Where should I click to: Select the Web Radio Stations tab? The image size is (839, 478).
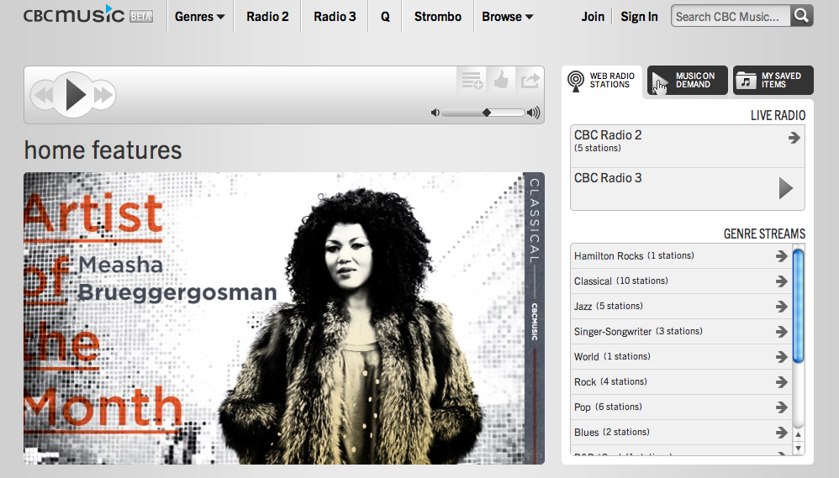tap(601, 81)
